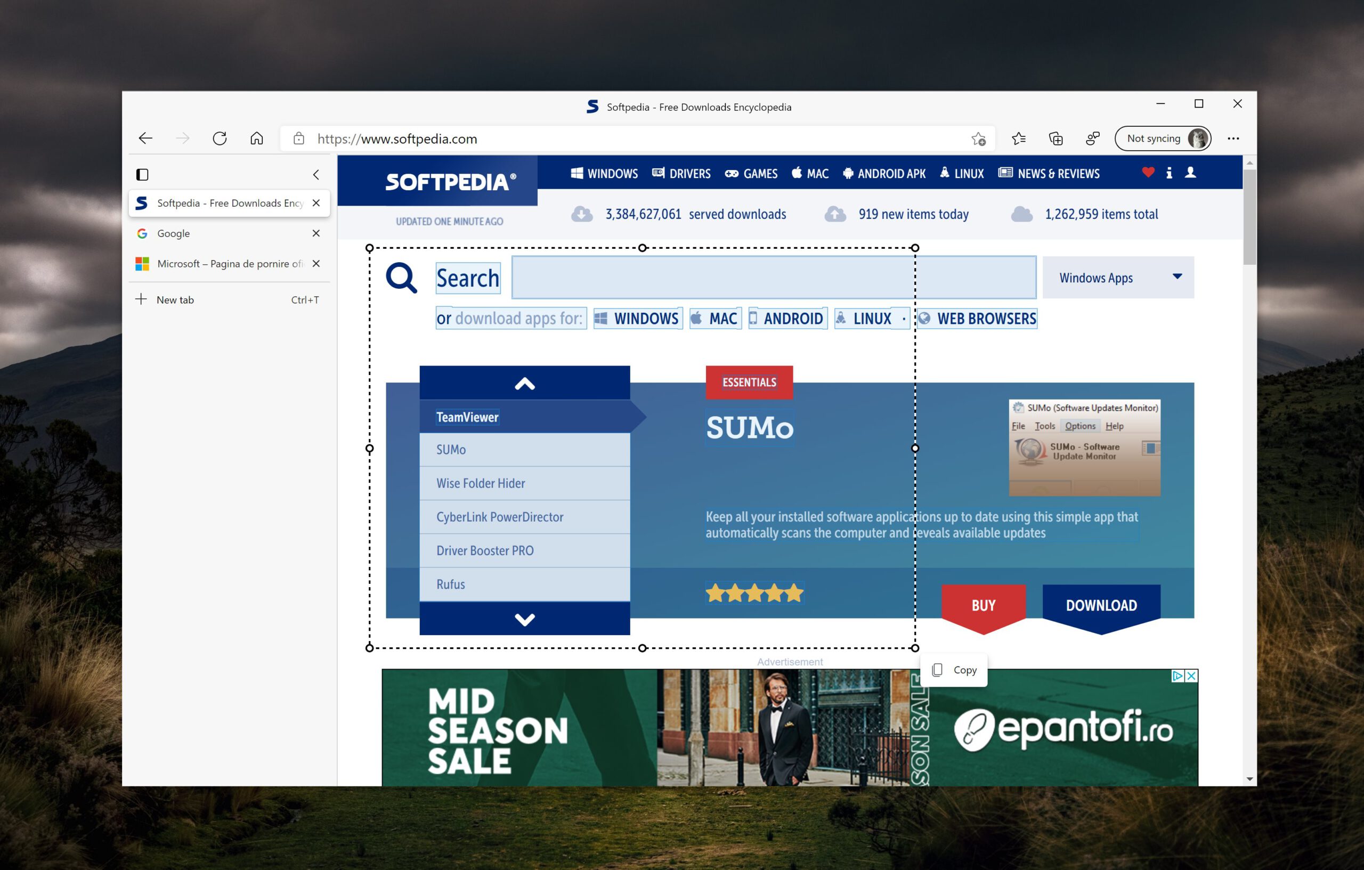Collapse the vertical tabs pane chevron
Image resolution: width=1364 pixels, height=870 pixels.
coord(316,174)
